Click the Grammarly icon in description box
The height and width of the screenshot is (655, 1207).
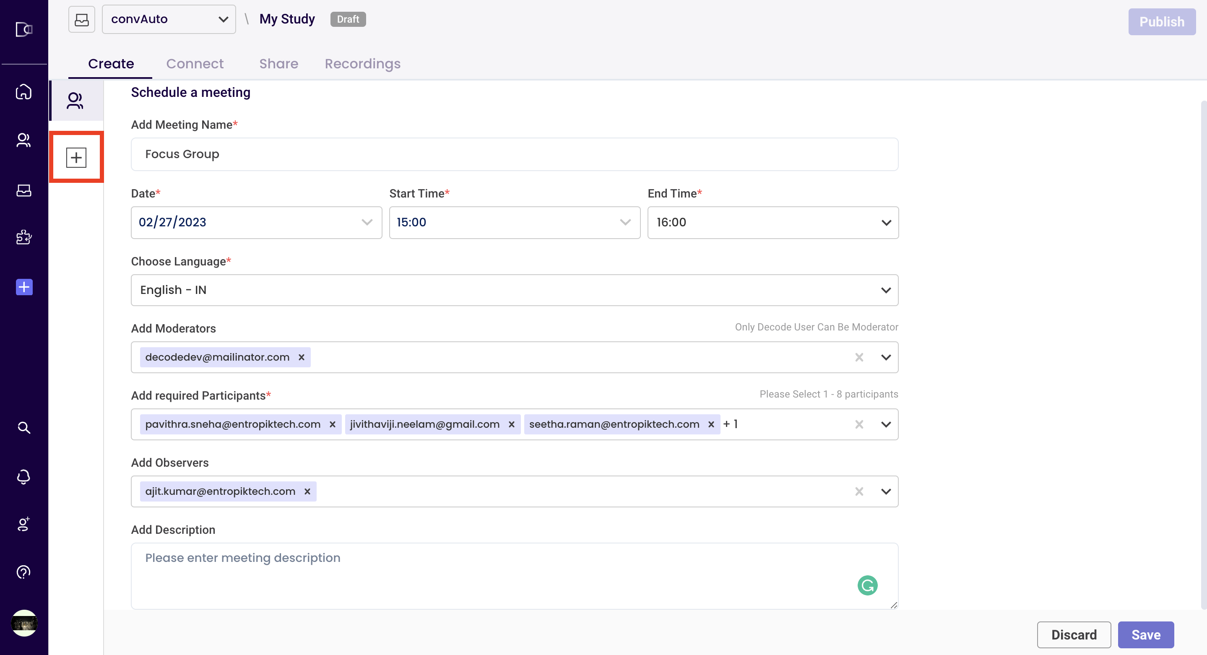(867, 585)
